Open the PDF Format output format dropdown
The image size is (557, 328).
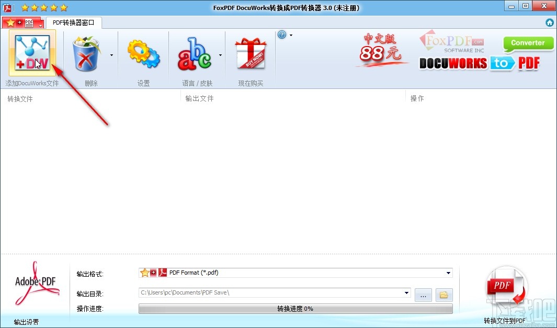448,273
